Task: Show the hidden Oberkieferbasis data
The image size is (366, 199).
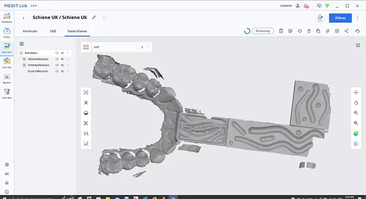Action: [62, 59]
